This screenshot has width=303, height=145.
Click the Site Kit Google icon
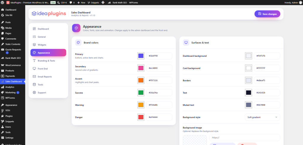tap(2, 15)
